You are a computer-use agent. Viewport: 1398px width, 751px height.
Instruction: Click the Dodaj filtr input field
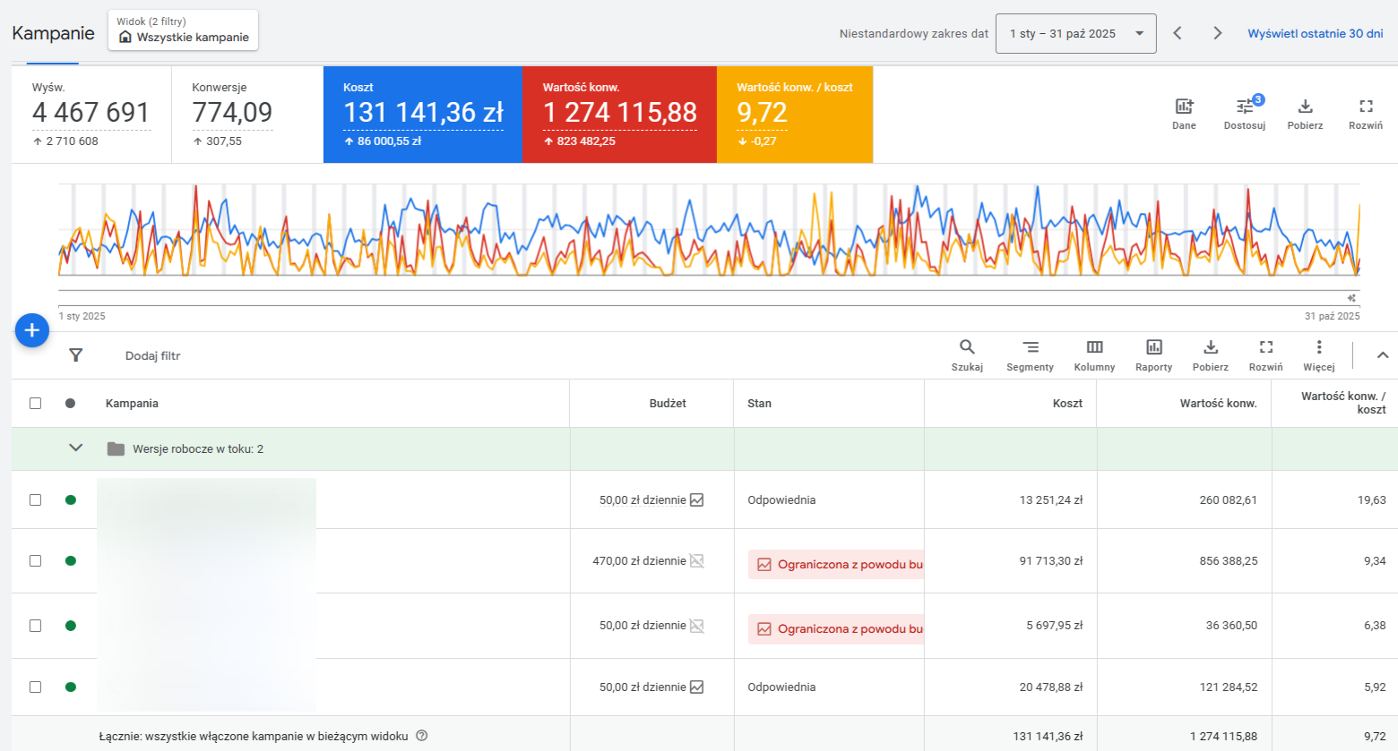[x=153, y=355]
